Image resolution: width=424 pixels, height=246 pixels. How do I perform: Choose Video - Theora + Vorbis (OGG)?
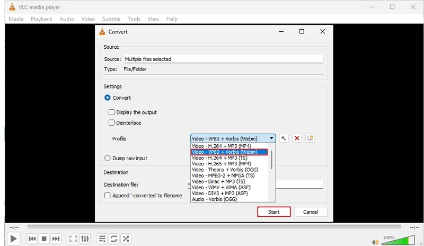point(229,170)
